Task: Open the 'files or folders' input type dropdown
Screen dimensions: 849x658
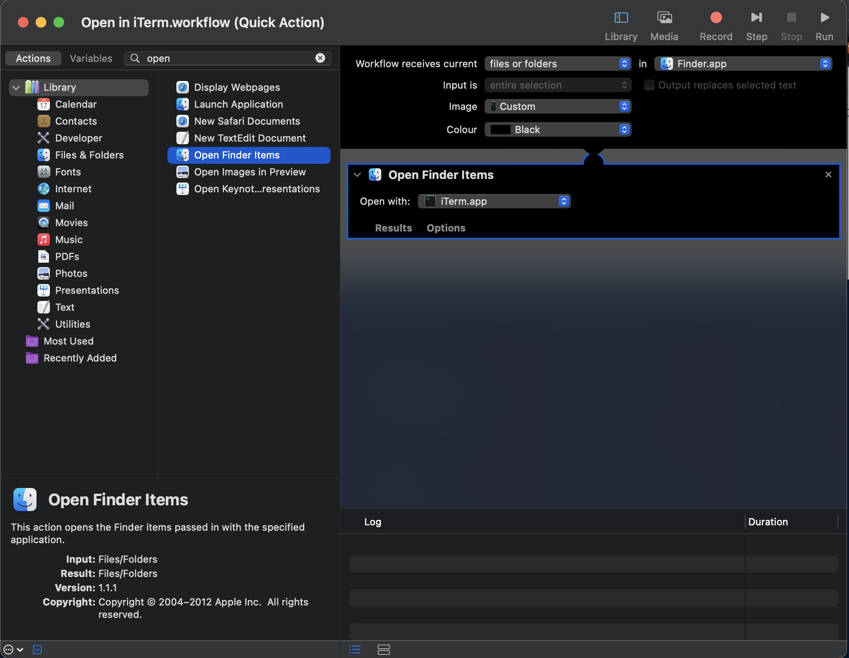Action: point(558,64)
